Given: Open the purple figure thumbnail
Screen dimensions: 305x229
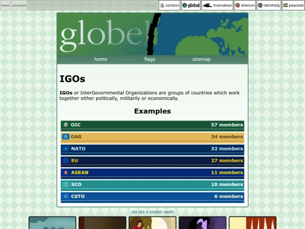Looking at the screenshot, I should point(203,223).
